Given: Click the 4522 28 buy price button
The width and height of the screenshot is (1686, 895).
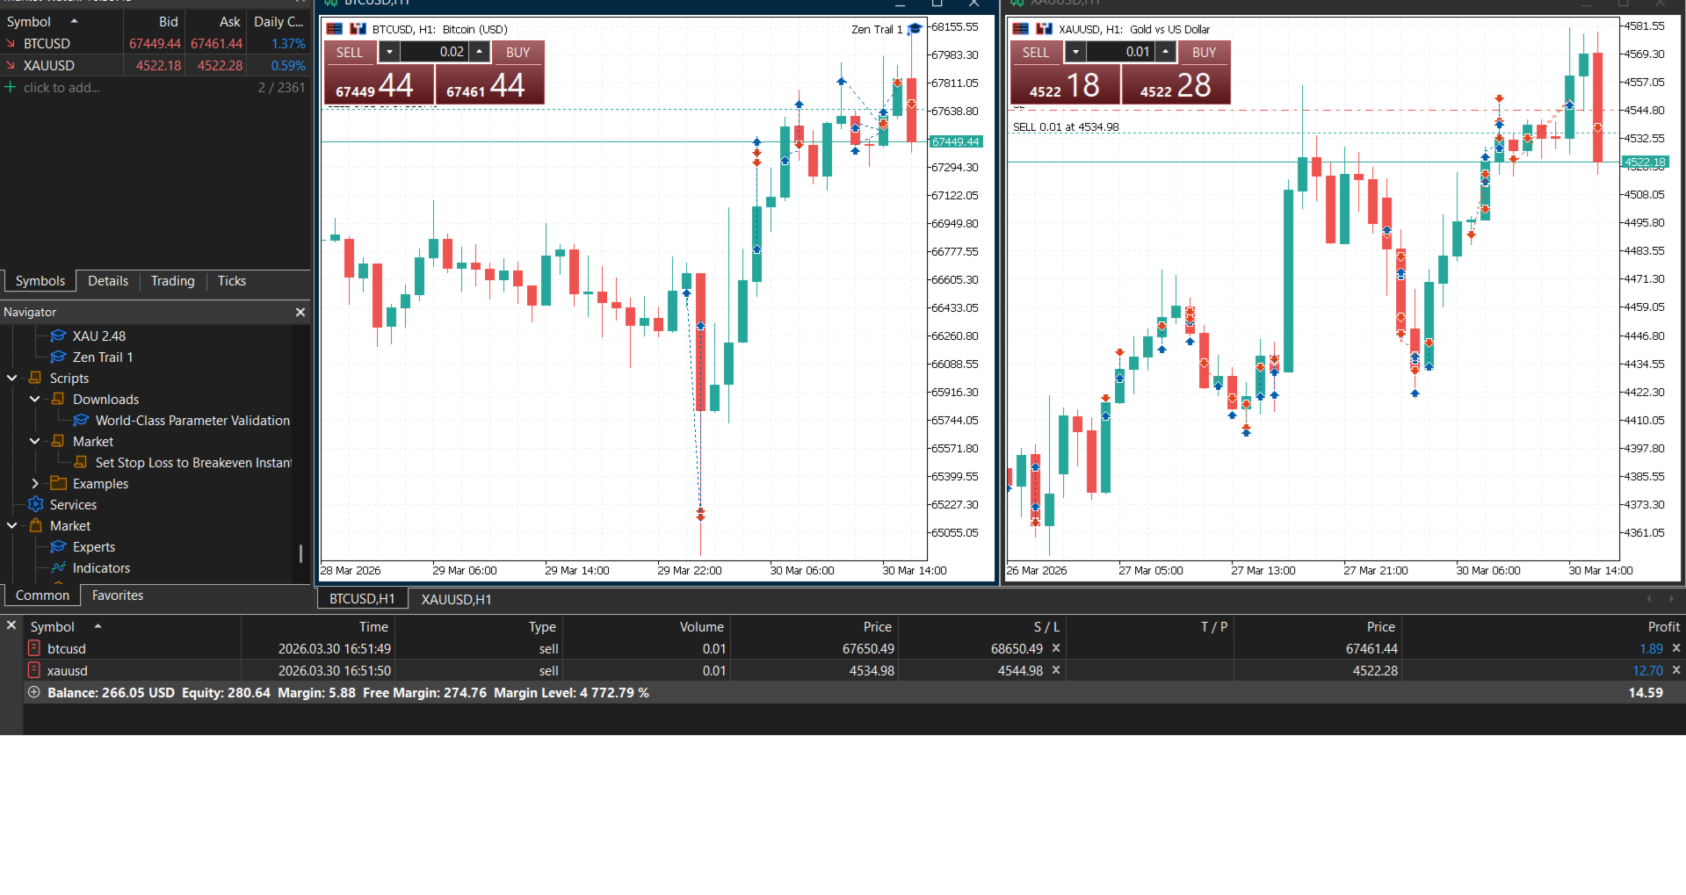Looking at the screenshot, I should (x=1176, y=84).
